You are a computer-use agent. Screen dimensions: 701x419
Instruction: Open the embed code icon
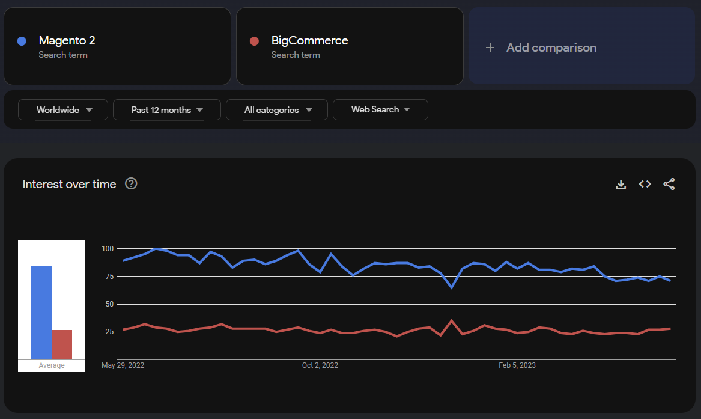(x=645, y=184)
